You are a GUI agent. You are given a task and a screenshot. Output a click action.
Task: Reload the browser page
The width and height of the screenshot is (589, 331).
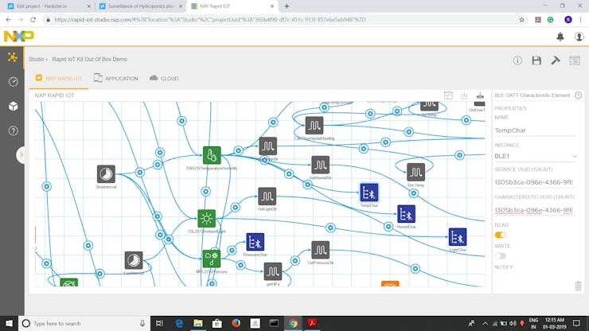point(33,20)
